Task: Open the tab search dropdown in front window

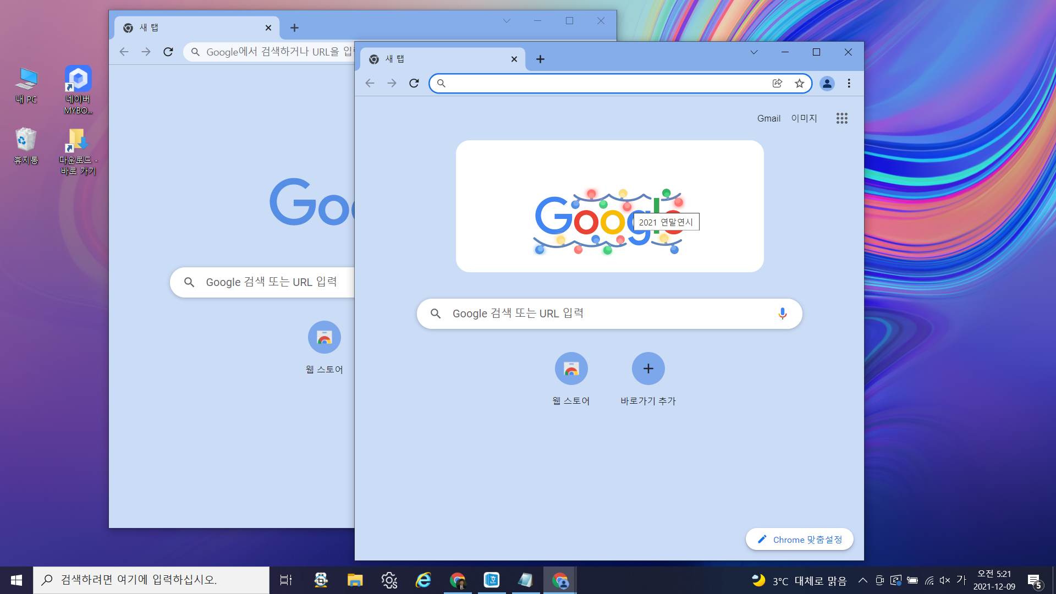Action: point(754,52)
